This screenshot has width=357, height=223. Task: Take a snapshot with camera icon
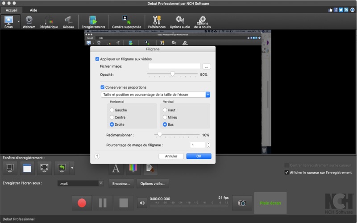click(x=242, y=203)
